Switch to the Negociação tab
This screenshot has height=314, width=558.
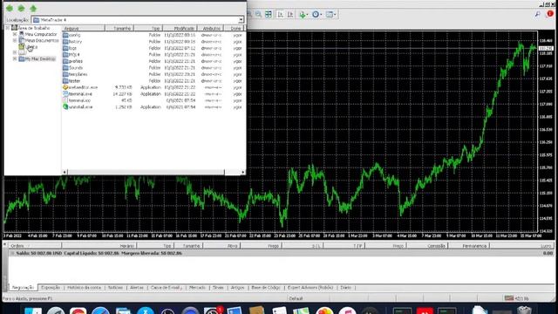coord(23,287)
